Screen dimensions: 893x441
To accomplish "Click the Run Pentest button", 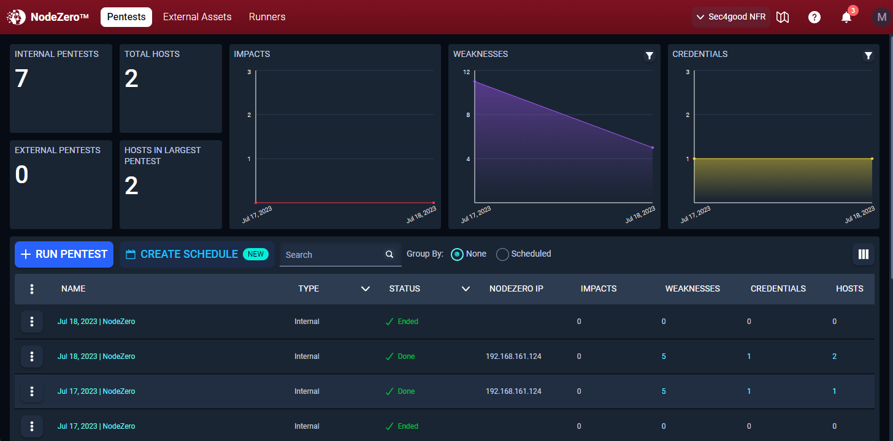I will [x=64, y=254].
